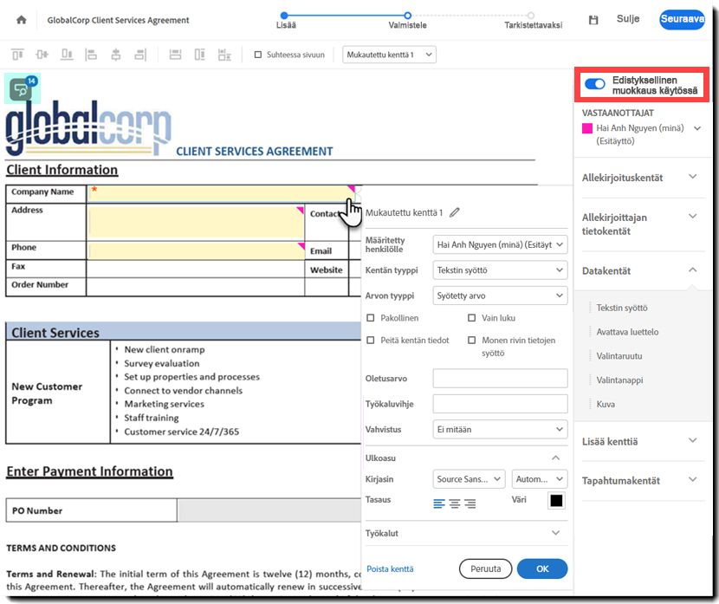Expand Allekirjoittajan tietokentät panel

692,216
